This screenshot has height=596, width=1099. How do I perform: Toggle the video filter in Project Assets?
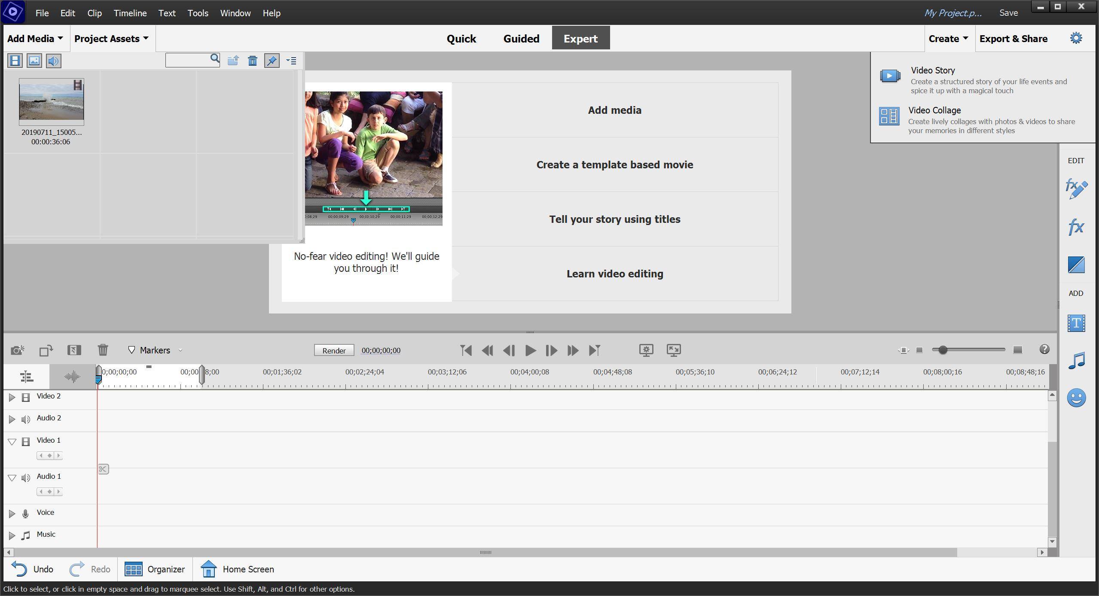click(15, 61)
